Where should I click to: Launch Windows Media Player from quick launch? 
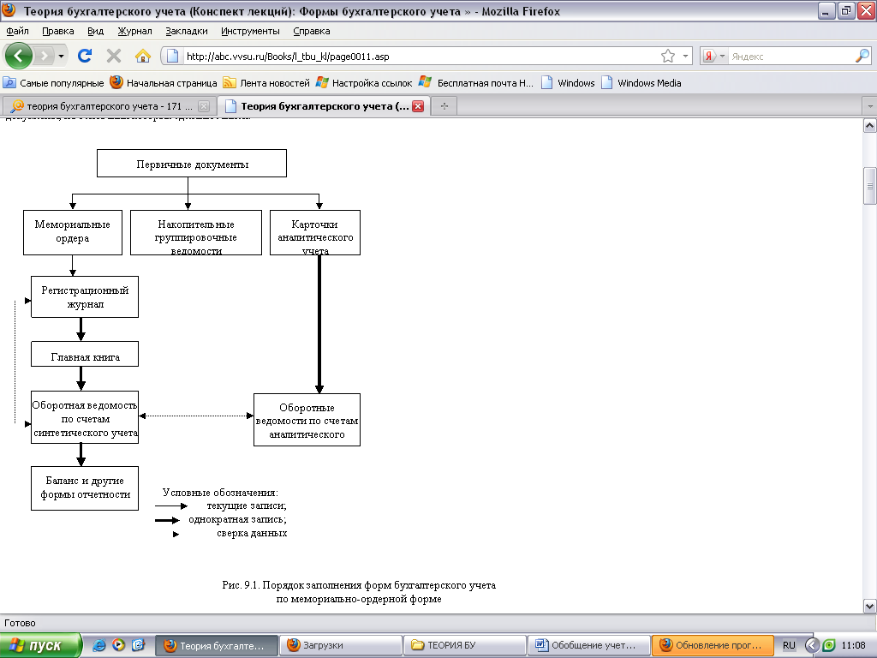(118, 645)
